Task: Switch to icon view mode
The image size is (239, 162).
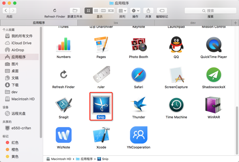Action: click(x=88, y=11)
